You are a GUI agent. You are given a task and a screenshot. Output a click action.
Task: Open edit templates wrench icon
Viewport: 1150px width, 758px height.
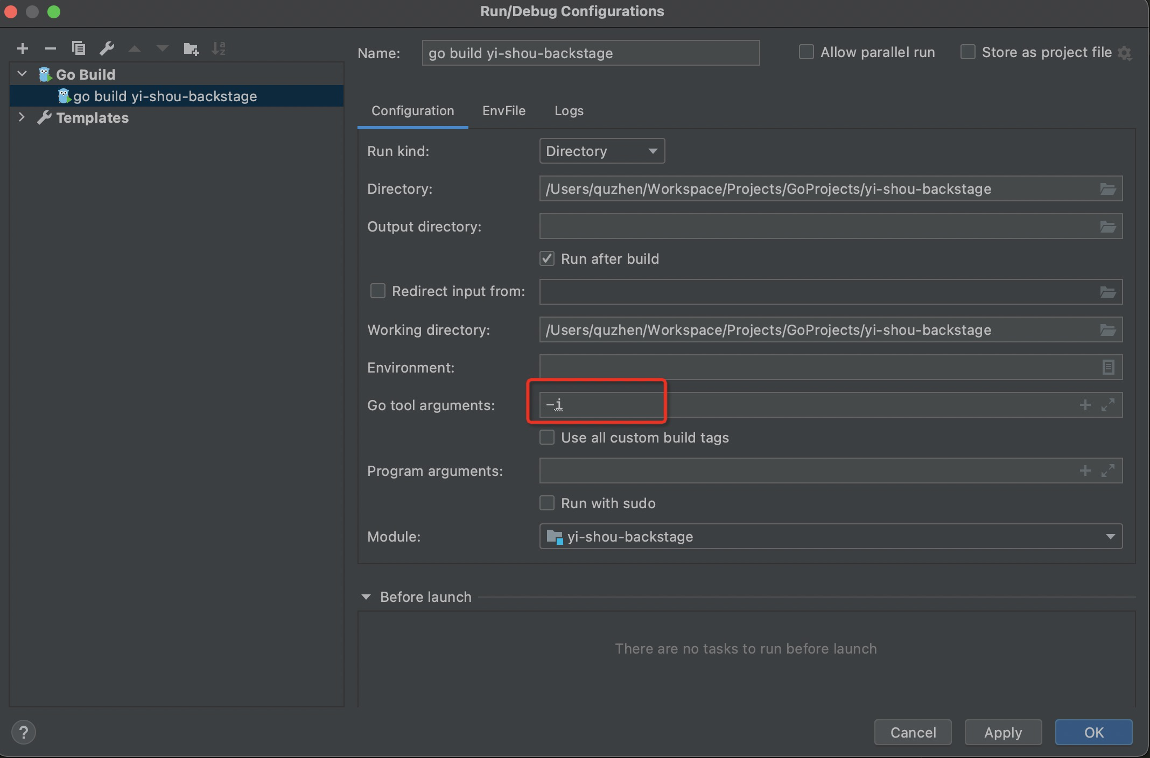tap(107, 48)
